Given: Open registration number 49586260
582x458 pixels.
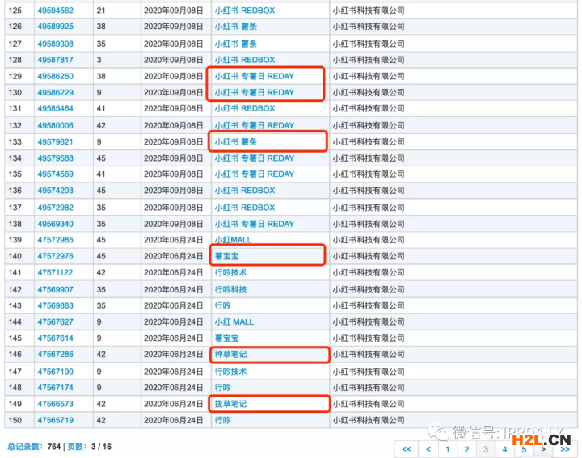Looking at the screenshot, I should 55,76.
